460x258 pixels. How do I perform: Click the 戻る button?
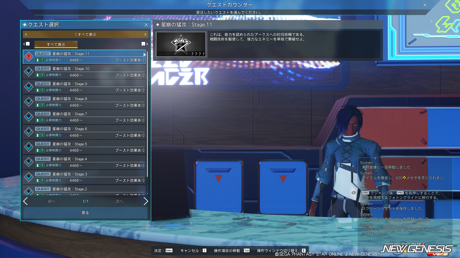coord(86,213)
